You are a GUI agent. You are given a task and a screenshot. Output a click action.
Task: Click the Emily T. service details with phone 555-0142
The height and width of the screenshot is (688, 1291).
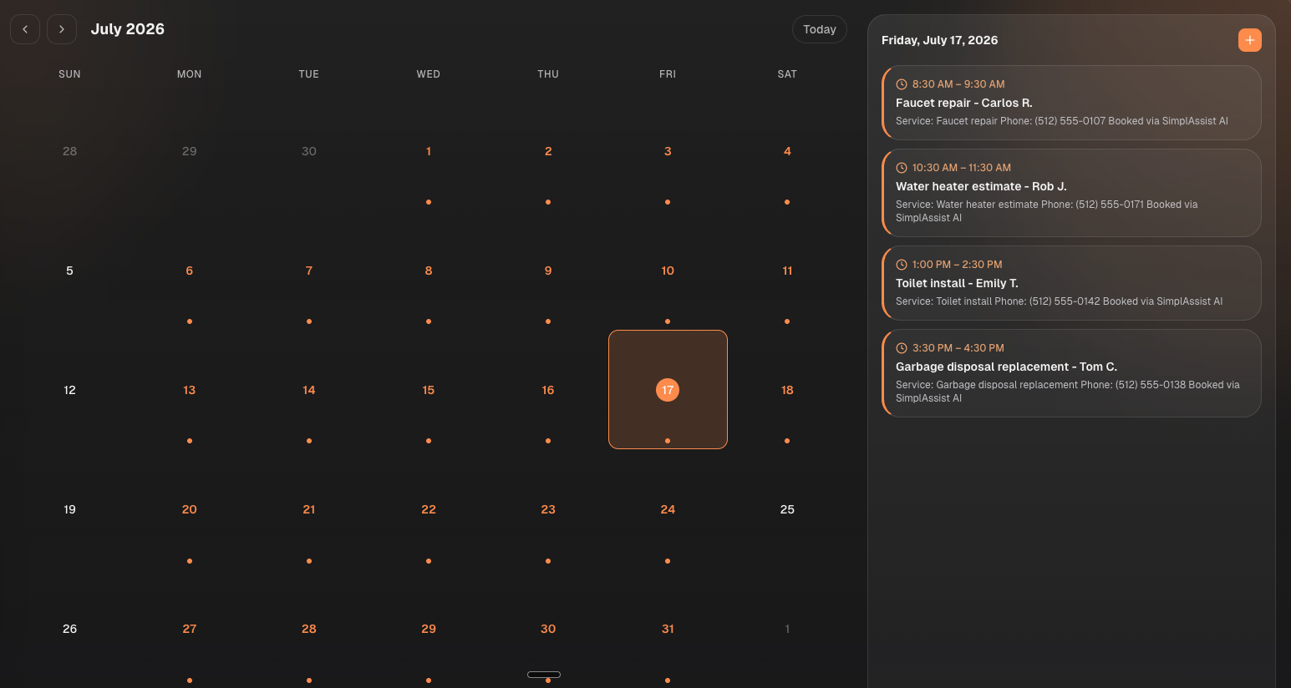(x=1059, y=301)
